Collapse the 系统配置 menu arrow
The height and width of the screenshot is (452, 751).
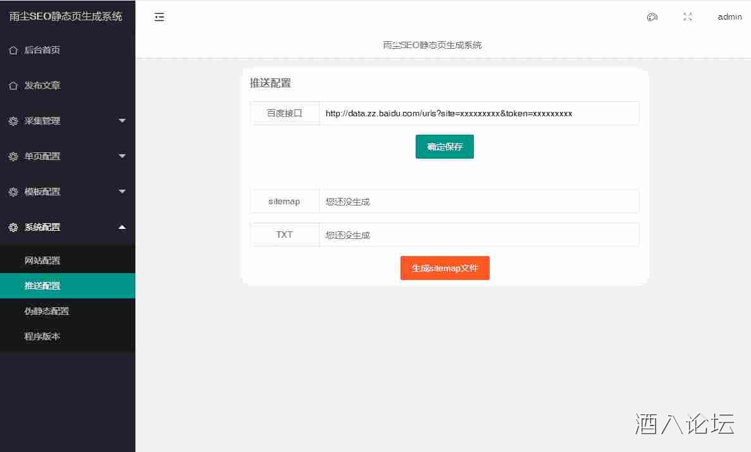click(122, 227)
